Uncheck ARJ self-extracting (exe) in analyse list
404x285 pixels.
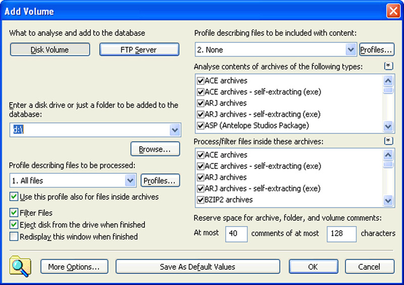pos(200,114)
